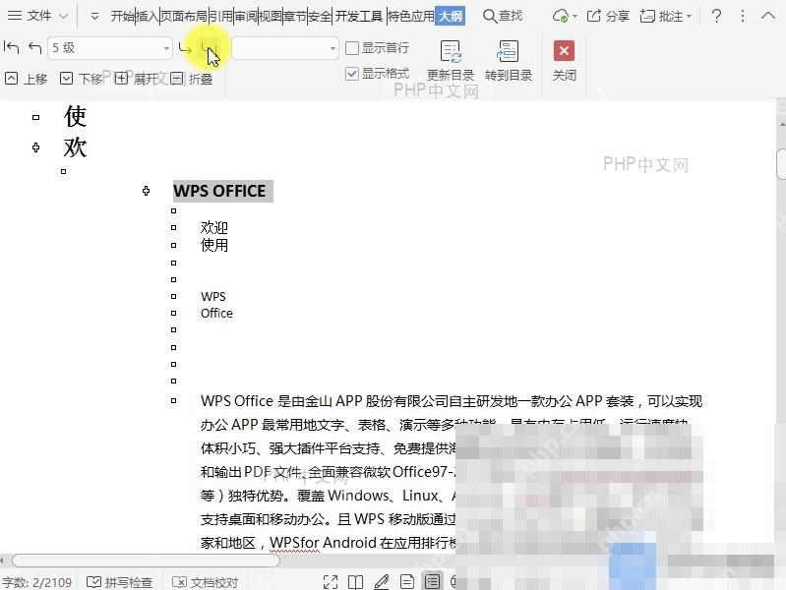Open the 批注 comments menu

click(x=666, y=16)
